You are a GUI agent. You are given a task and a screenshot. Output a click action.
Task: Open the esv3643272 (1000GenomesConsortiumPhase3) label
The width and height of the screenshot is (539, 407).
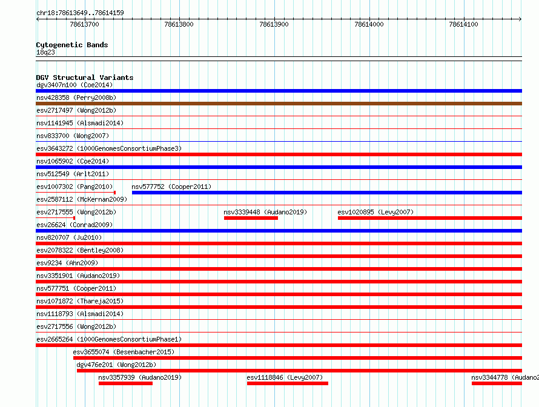(109, 148)
